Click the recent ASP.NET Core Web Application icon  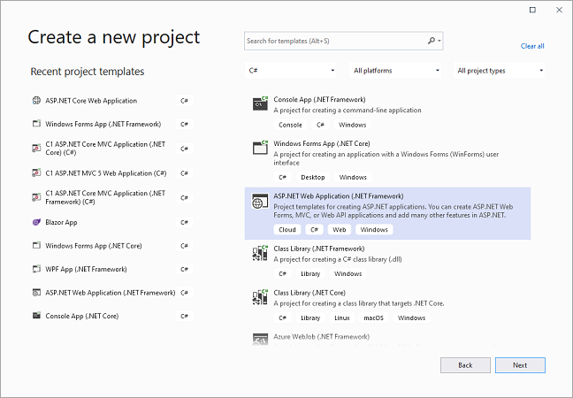tap(36, 101)
